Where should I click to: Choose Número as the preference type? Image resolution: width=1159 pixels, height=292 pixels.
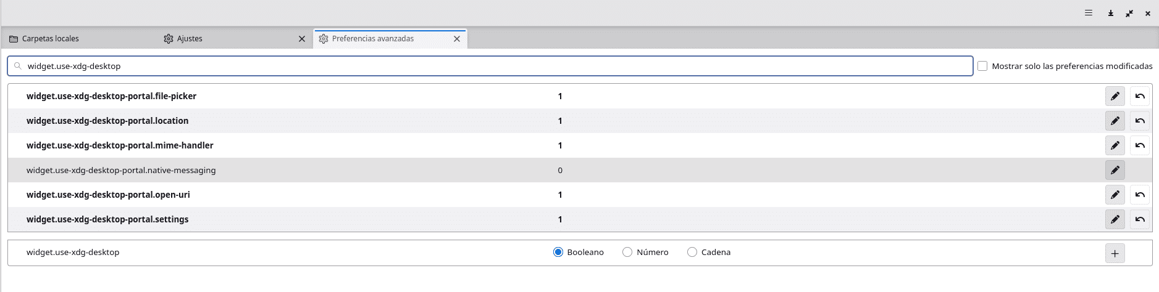[627, 252]
